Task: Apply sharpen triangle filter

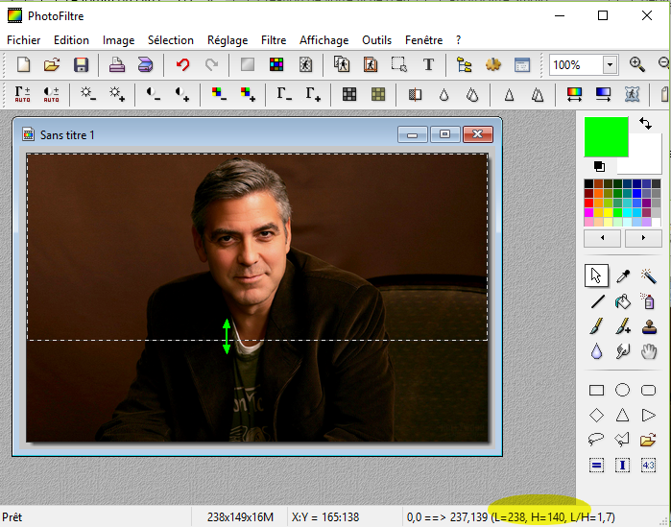Action: pos(509,94)
